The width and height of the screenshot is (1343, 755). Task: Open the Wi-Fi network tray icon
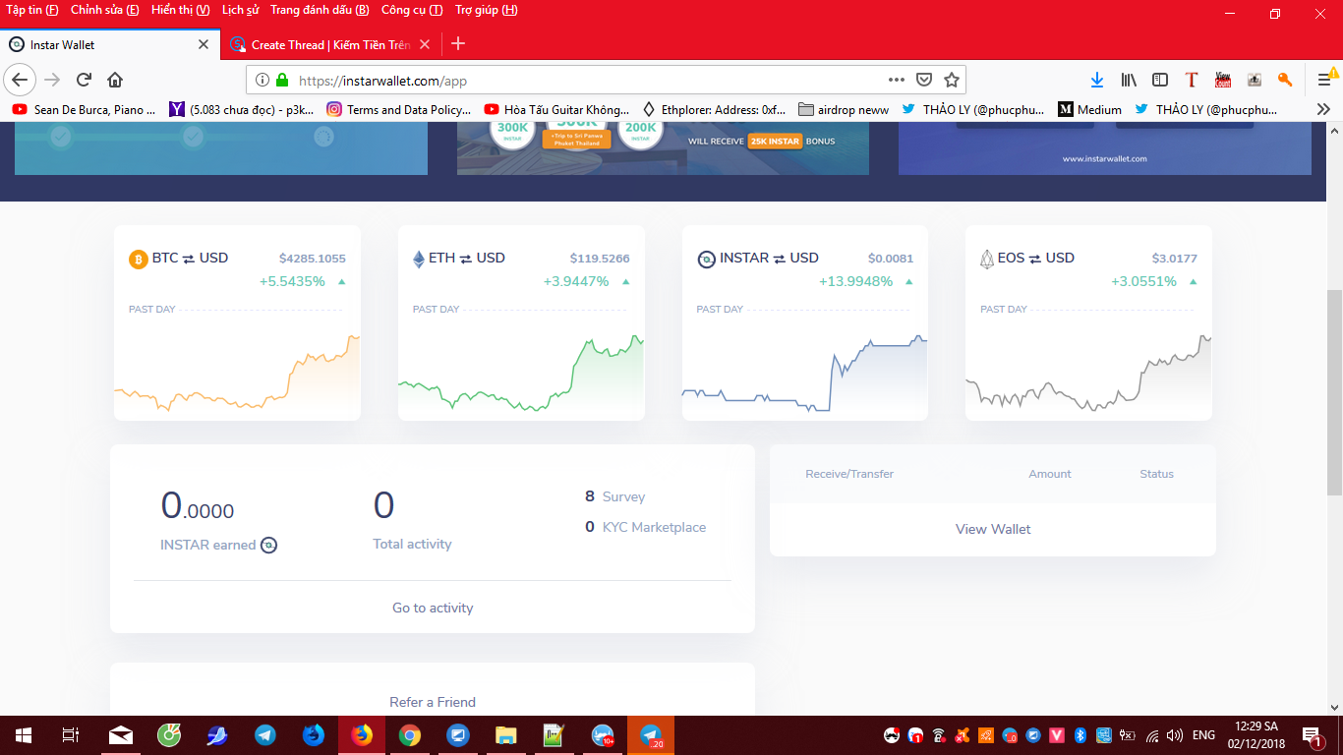tap(1151, 735)
